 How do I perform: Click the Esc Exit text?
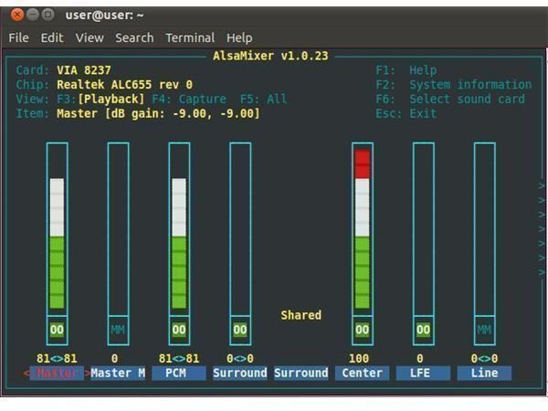pos(406,113)
